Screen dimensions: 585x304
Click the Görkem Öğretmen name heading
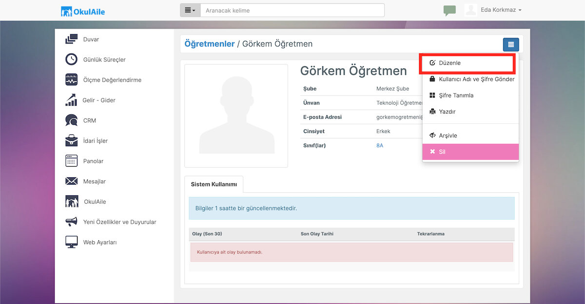353,71
